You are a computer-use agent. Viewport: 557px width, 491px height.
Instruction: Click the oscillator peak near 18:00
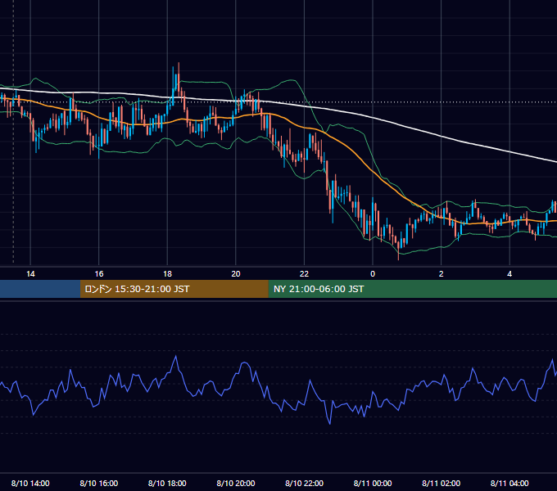pos(176,357)
